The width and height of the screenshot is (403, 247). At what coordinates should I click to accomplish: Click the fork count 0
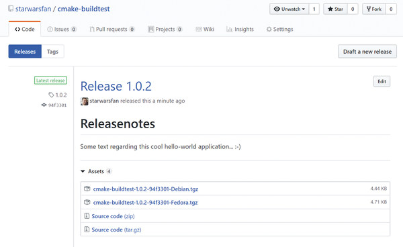tap(391, 9)
